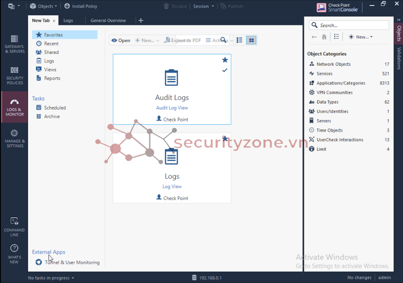Open the Data Types category
The height and width of the screenshot is (283, 403).
[349, 102]
